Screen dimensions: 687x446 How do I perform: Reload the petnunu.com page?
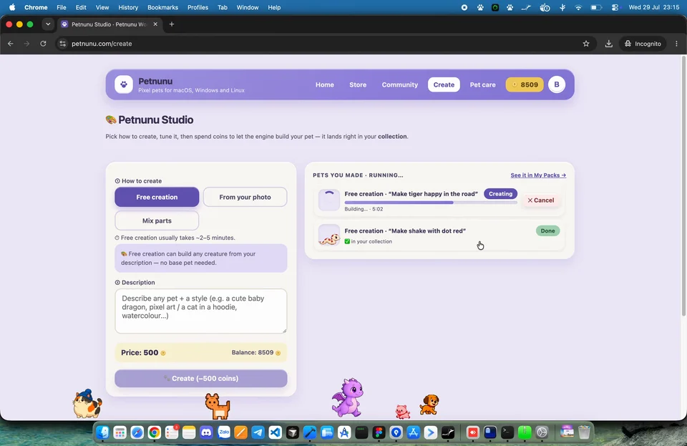[x=43, y=44]
